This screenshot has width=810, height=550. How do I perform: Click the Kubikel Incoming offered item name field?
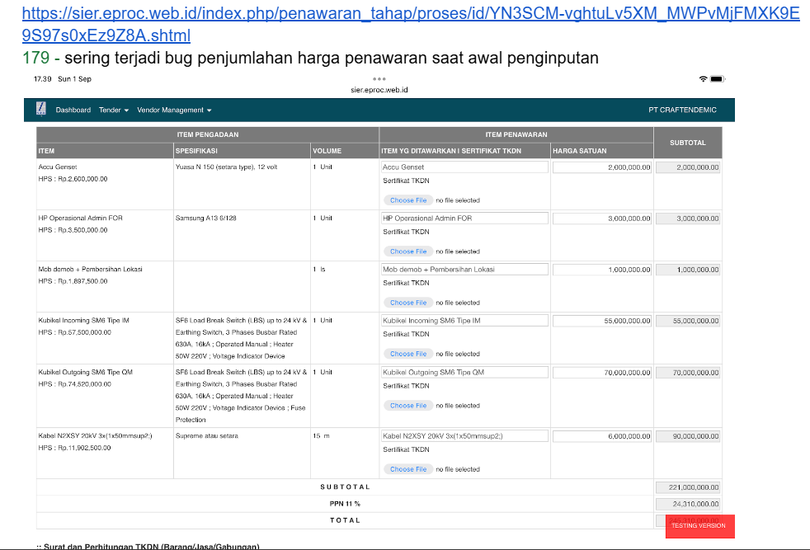click(x=464, y=320)
